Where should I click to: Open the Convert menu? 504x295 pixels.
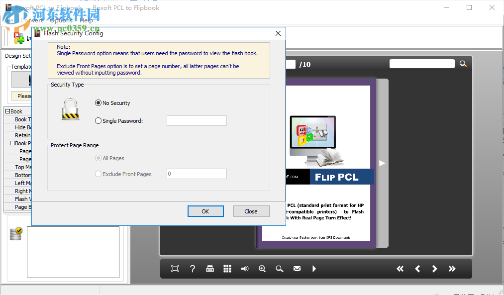pyautogui.click(x=32, y=20)
